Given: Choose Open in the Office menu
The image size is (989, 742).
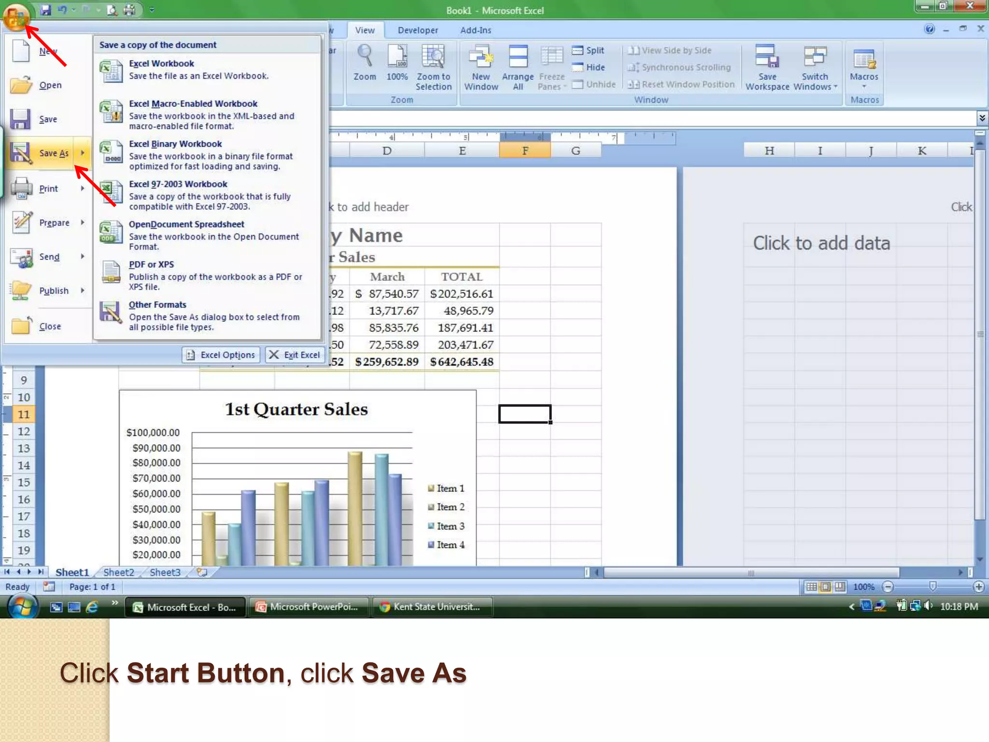Looking at the screenshot, I should (x=47, y=85).
